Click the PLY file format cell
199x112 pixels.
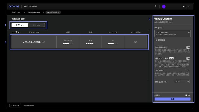click(x=135, y=42)
